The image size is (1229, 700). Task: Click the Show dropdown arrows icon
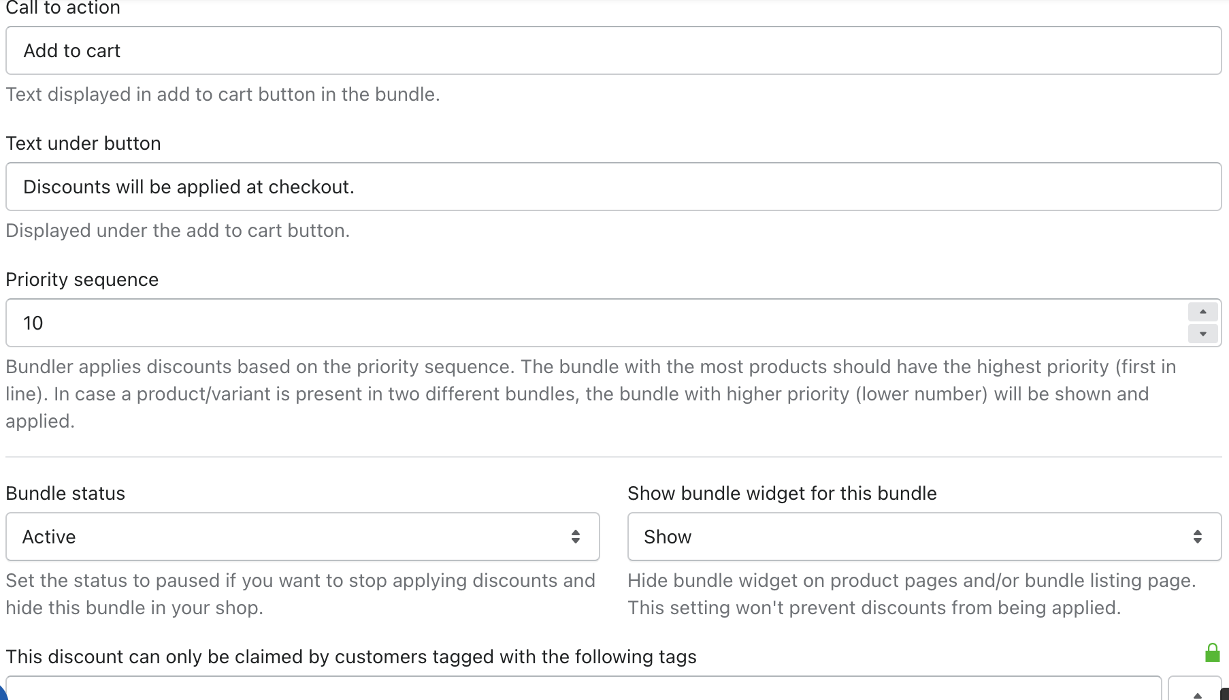coord(1198,537)
